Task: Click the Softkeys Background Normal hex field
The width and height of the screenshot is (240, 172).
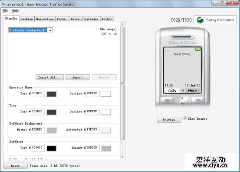Action: coord(38,130)
